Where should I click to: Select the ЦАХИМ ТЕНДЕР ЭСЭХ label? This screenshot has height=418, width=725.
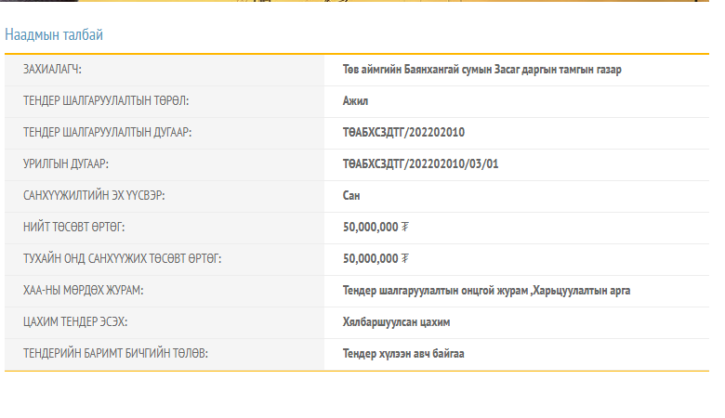click(x=75, y=321)
